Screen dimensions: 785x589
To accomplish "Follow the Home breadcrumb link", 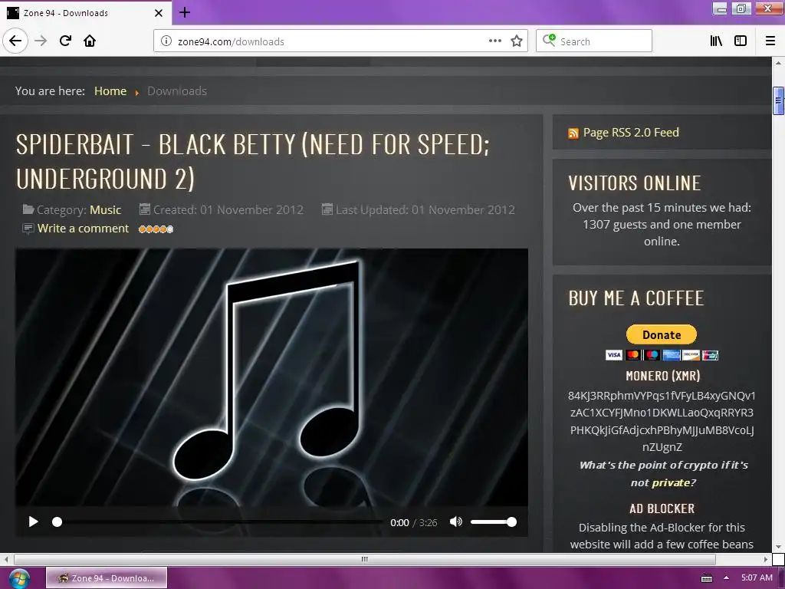I will pos(110,91).
